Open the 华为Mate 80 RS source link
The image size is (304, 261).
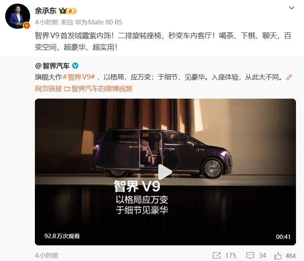pyautogui.click(x=99, y=22)
